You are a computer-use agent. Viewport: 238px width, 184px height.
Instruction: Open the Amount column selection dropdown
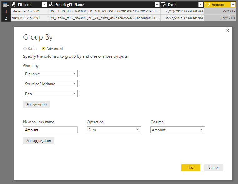177,130
